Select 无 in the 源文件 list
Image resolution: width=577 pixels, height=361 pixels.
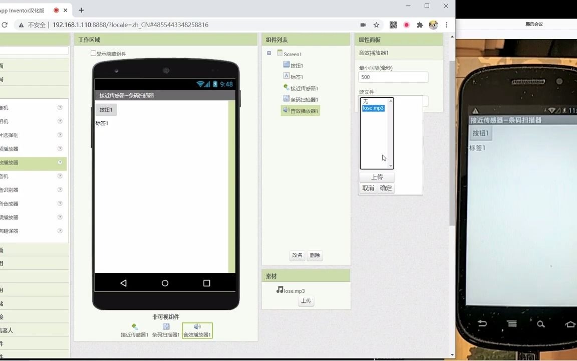coord(366,101)
